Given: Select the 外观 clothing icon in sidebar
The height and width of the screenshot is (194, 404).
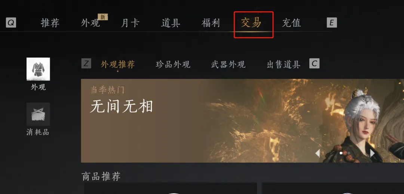Looking at the screenshot, I should tap(38, 69).
